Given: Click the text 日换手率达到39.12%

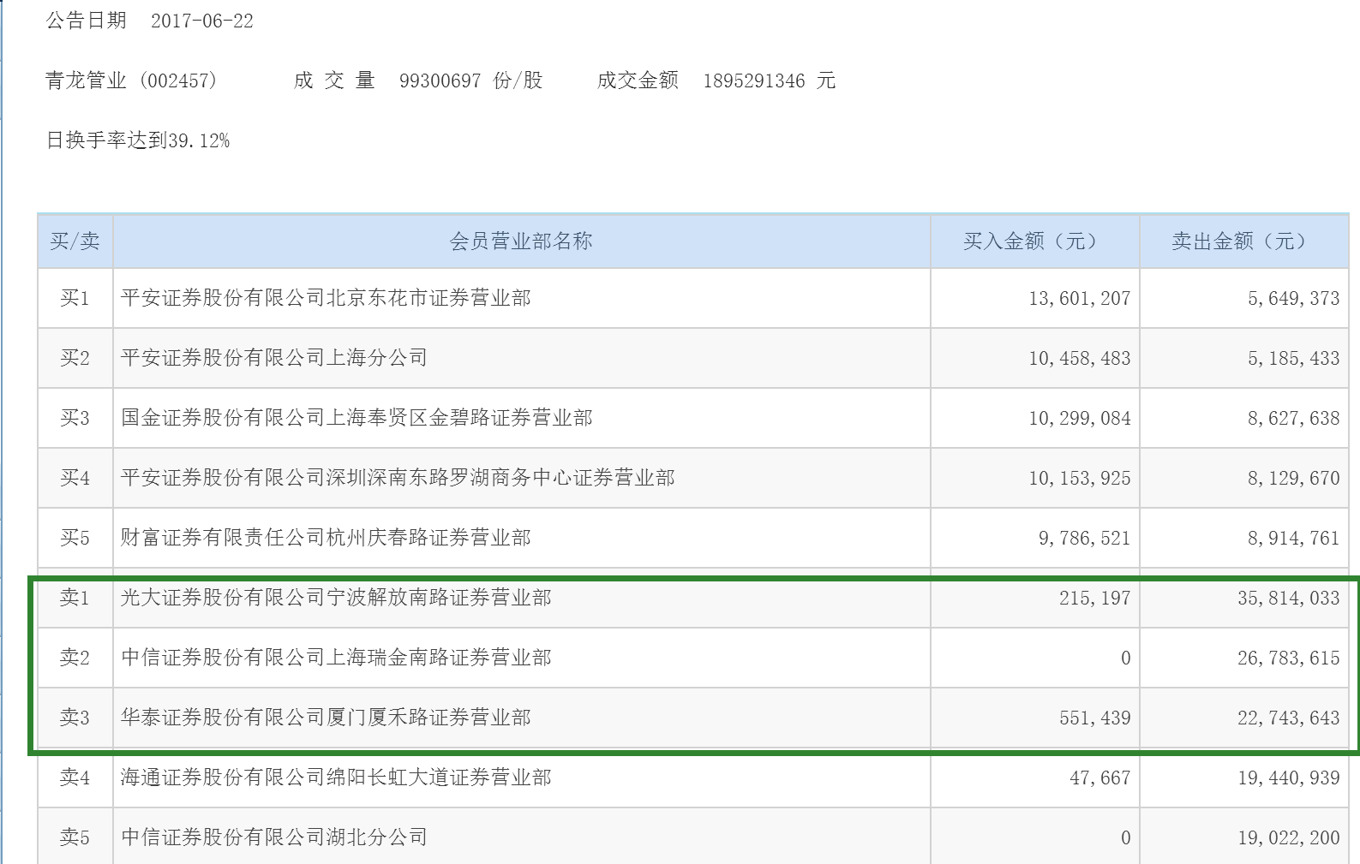Looking at the screenshot, I should pos(138,140).
